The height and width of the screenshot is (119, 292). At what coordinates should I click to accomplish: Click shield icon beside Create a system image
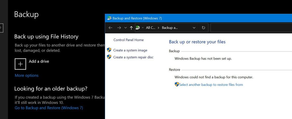click(109, 50)
